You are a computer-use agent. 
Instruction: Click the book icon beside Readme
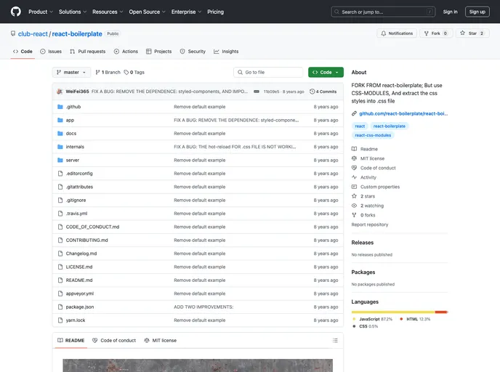(354, 149)
